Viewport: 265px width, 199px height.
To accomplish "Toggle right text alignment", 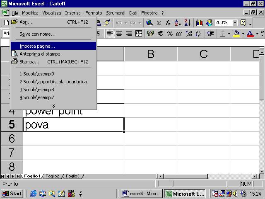I will (129, 34).
